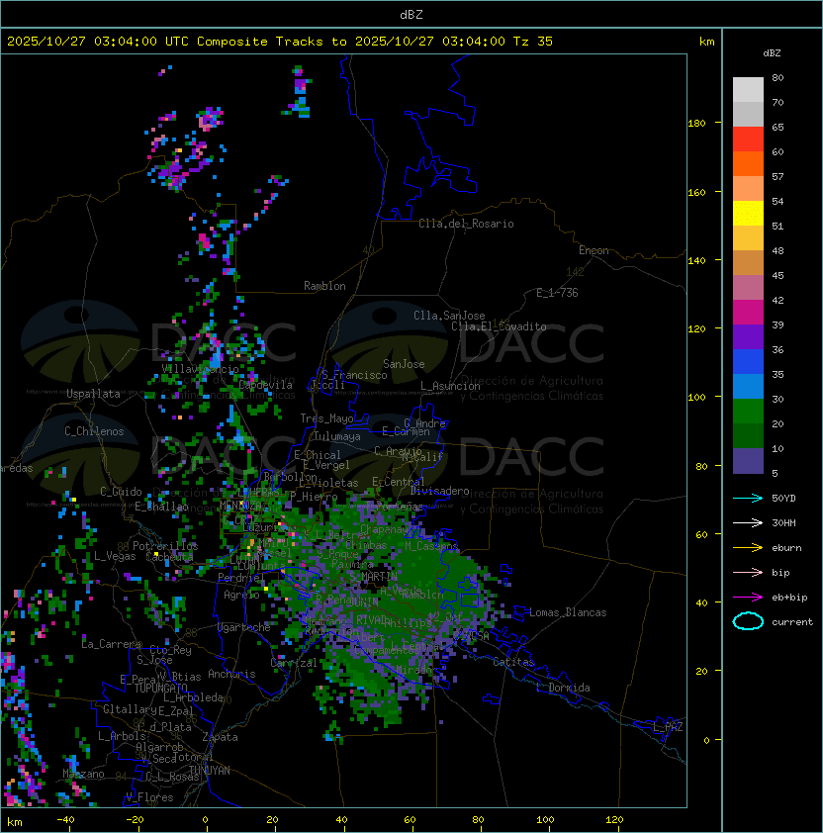Click the Agrelo place label

(241, 595)
